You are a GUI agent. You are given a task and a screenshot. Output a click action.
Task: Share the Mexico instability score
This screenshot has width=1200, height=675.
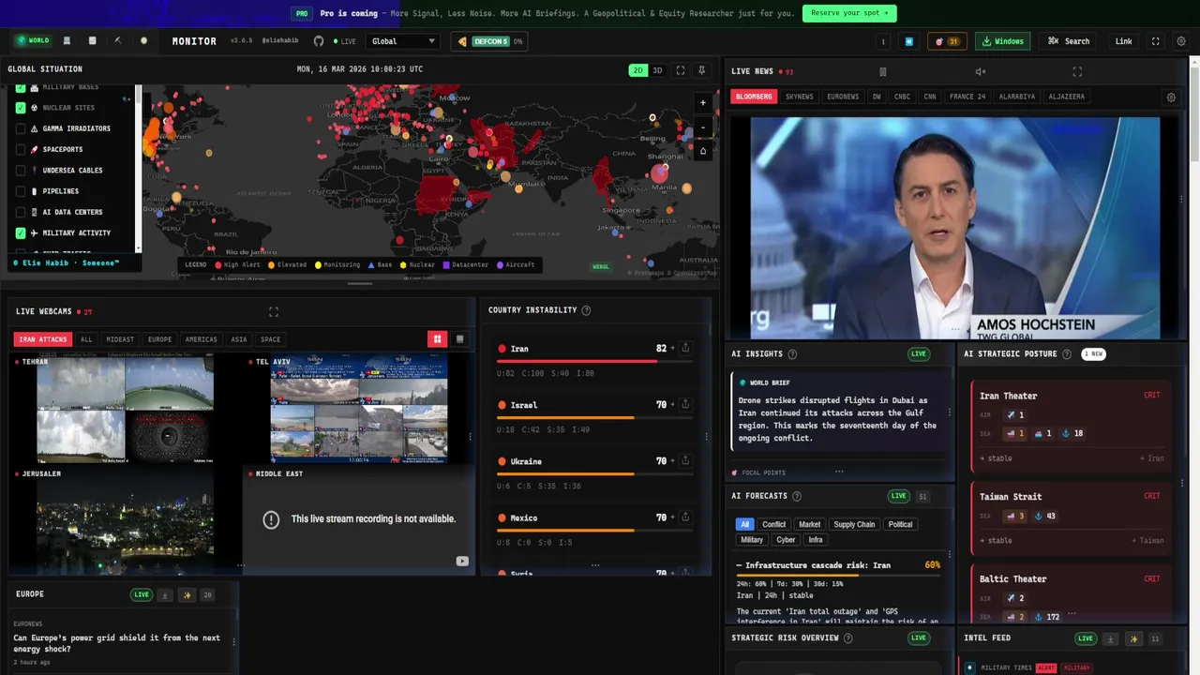tap(685, 517)
